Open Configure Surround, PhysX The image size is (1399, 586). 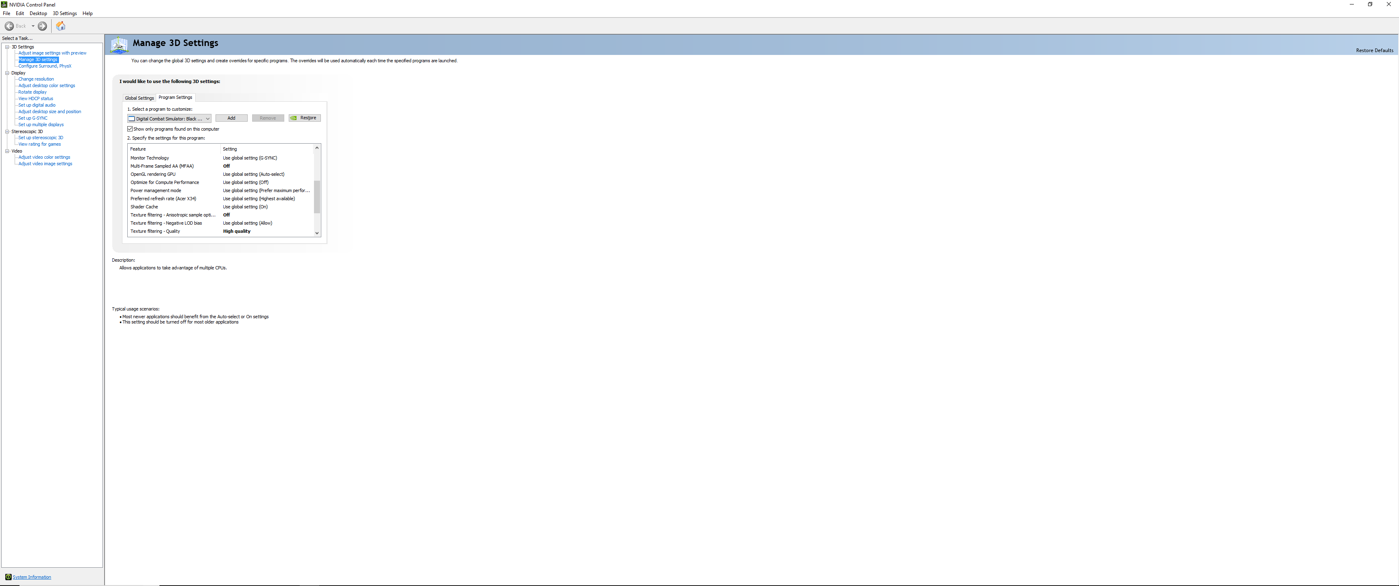[x=45, y=66]
